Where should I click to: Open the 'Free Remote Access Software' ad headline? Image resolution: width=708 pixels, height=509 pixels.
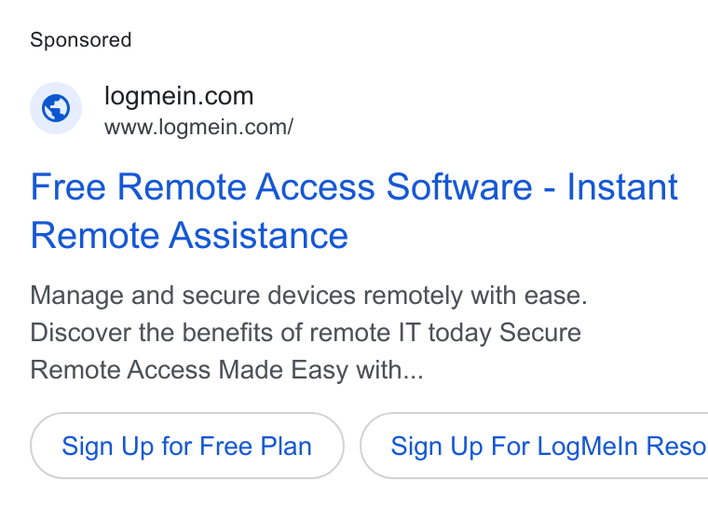354,211
